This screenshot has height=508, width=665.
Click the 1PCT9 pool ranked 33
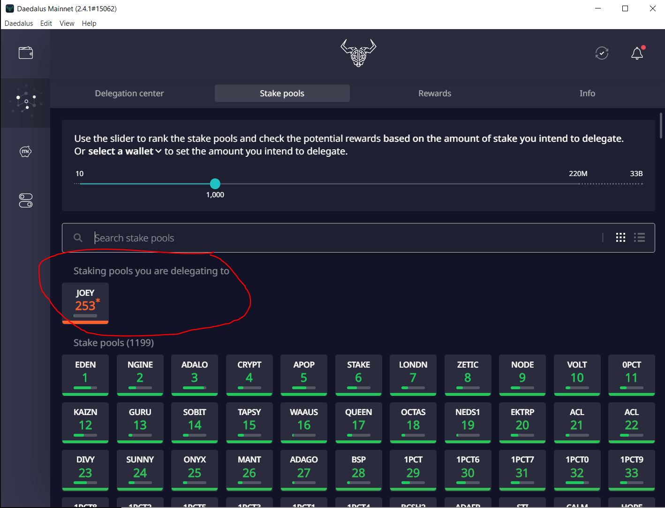[632, 470]
